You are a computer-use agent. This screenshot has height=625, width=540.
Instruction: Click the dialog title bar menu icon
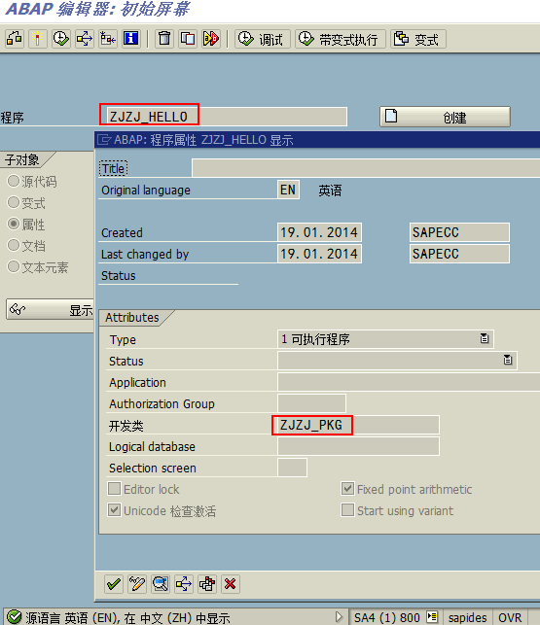click(x=104, y=140)
